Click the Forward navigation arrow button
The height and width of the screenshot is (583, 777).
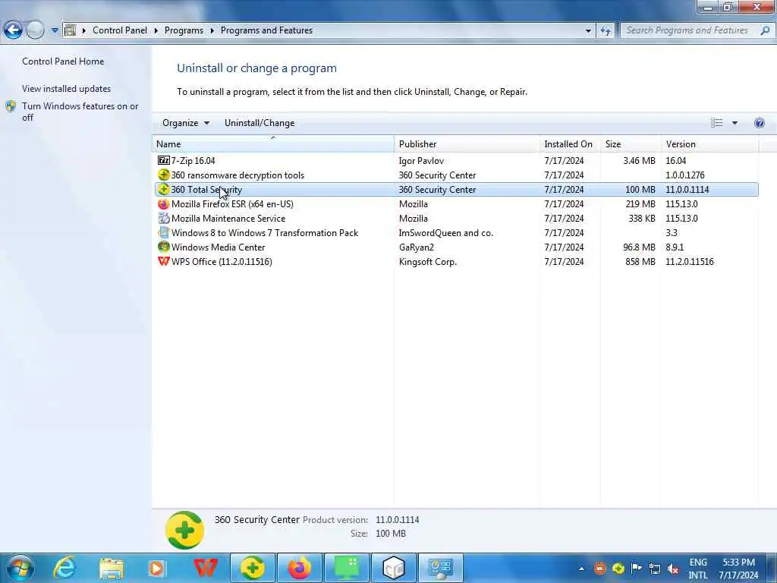tap(35, 30)
